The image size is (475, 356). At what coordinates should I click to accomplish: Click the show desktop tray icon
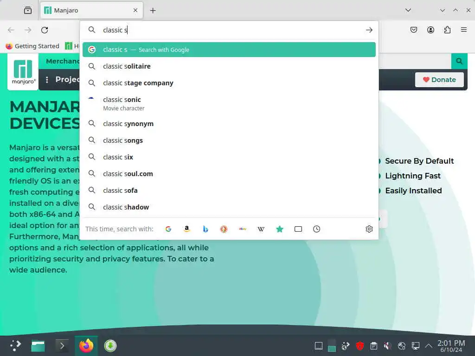[x=318, y=346]
